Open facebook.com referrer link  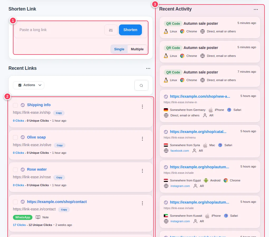180,151
